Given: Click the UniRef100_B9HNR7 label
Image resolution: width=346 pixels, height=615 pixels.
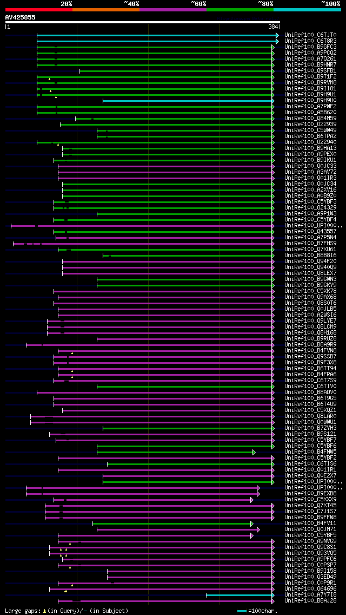Looking at the screenshot, I should (x=310, y=65).
